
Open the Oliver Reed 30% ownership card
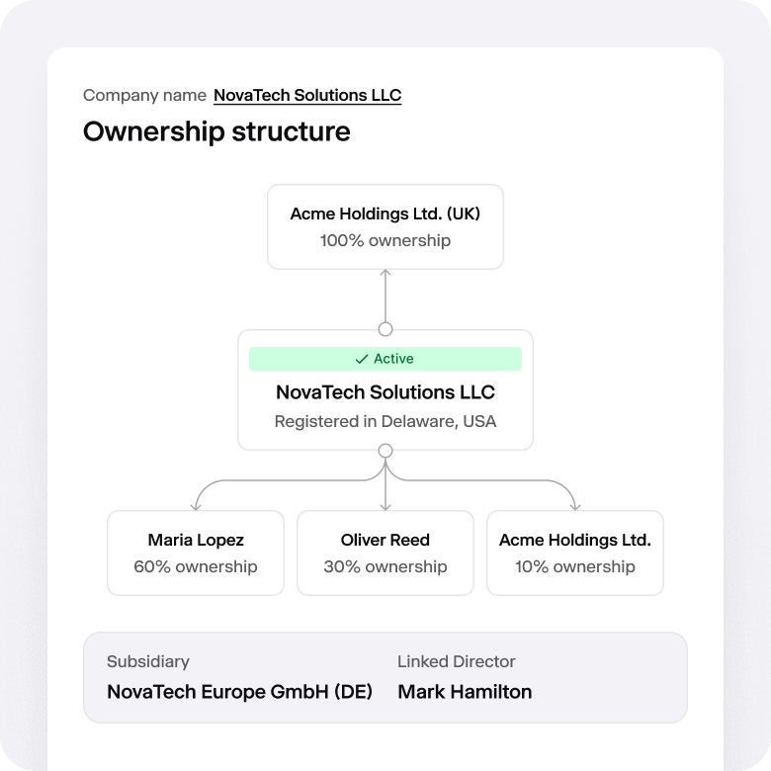coord(385,553)
